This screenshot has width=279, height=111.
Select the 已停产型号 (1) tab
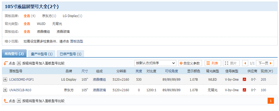click(70, 54)
